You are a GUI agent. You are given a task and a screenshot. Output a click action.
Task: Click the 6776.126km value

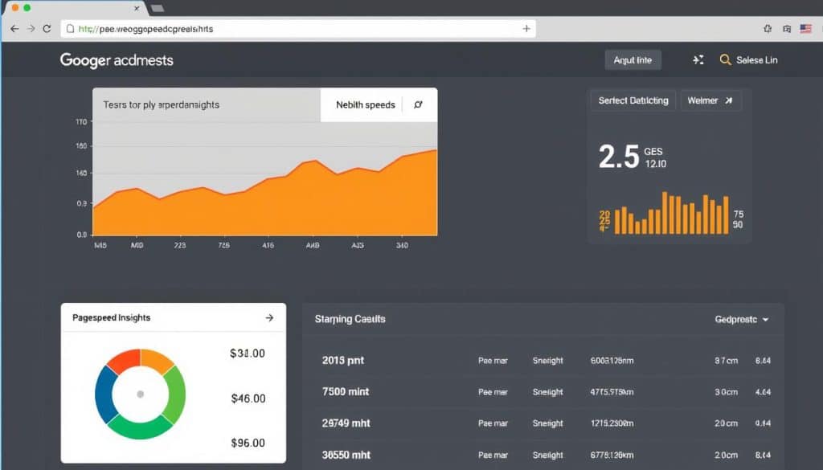click(x=612, y=456)
